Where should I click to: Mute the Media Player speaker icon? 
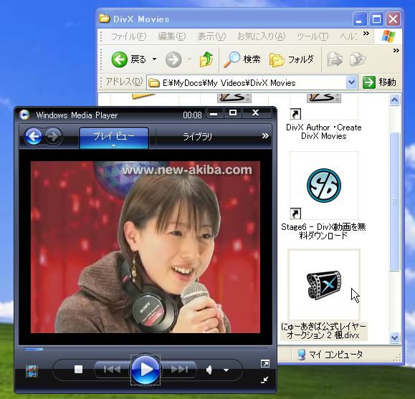(x=209, y=370)
